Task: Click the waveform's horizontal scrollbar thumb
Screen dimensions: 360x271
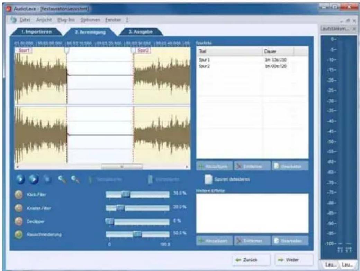Action: tap(122, 167)
